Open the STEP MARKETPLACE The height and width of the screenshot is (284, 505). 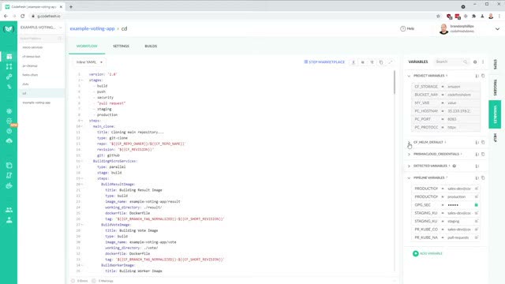pos(324,62)
